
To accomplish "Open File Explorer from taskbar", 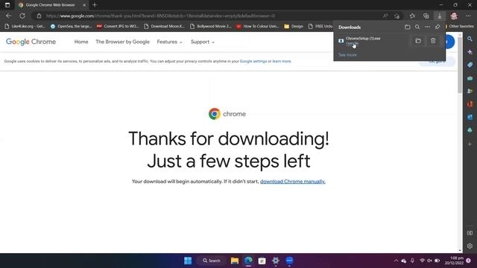I will click(235, 261).
